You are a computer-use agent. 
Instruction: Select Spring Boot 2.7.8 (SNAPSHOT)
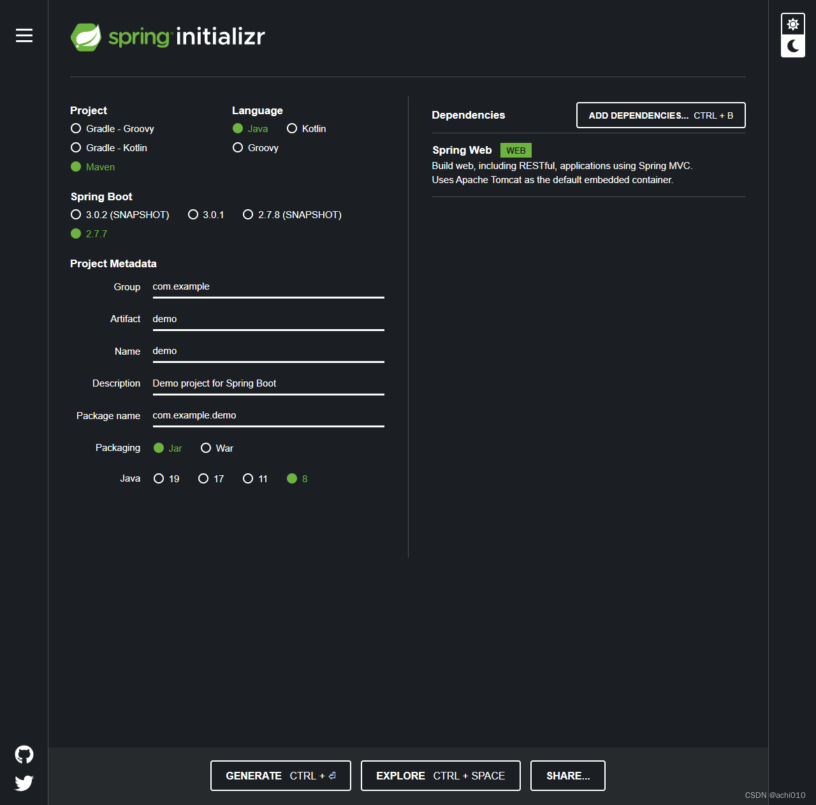coord(292,215)
